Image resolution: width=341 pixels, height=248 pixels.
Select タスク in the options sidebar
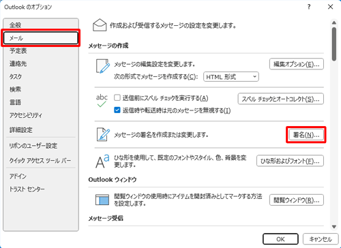16,76
